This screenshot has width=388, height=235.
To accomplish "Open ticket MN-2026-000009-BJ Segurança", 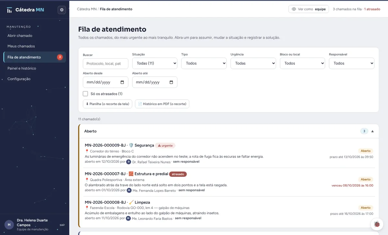I will coord(229,154).
